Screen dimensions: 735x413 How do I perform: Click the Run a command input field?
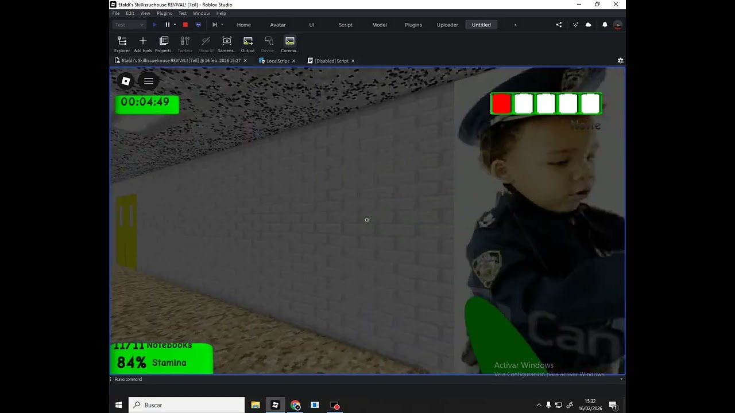point(364,379)
